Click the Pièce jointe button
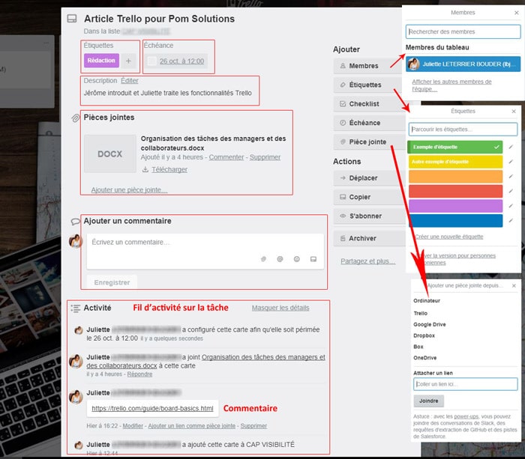This screenshot has height=459, width=525. 369,142
